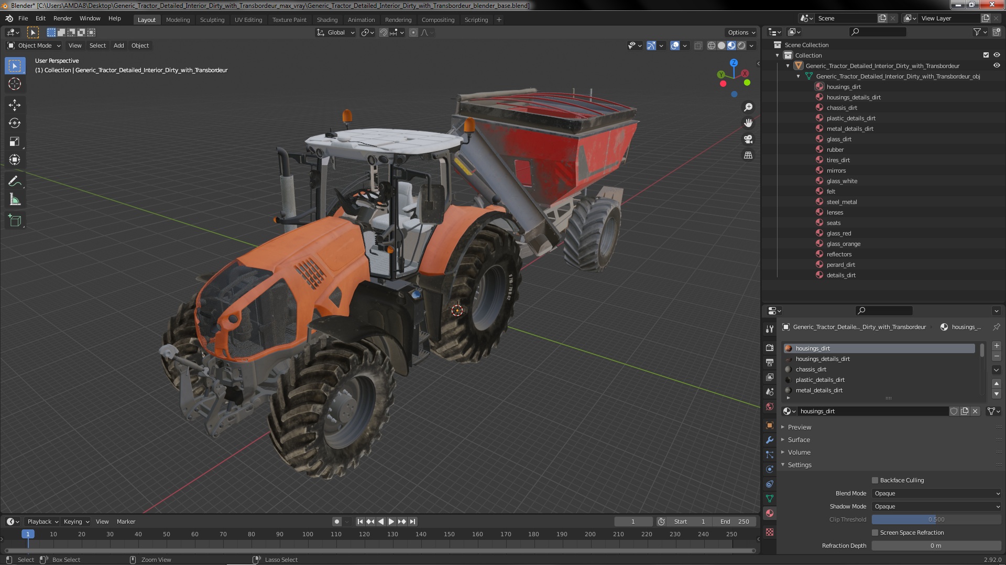This screenshot has width=1006, height=565.
Task: Open the Tool properties tab
Action: click(x=770, y=329)
